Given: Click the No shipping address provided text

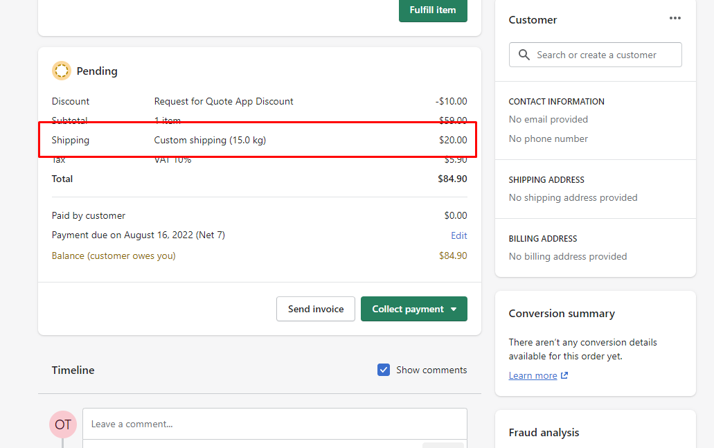Looking at the screenshot, I should [x=573, y=197].
